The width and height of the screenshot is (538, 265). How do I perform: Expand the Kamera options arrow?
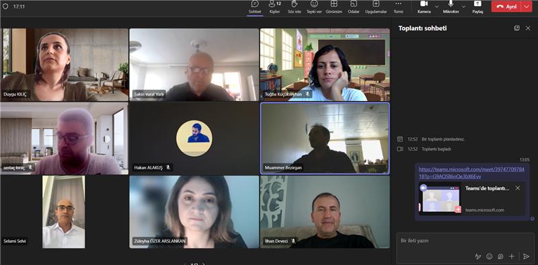coord(436,7)
